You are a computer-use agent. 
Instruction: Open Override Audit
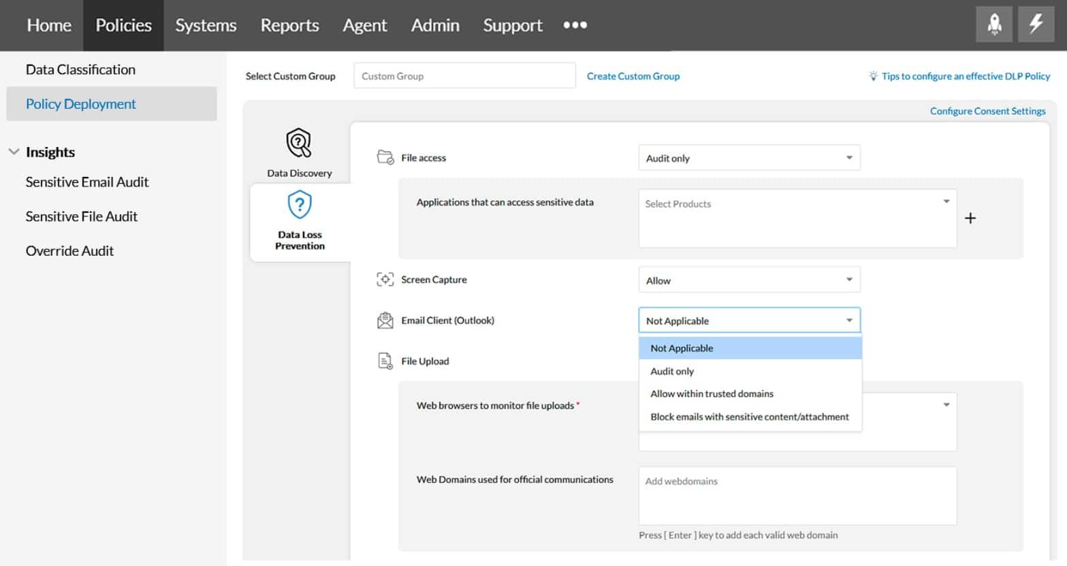tap(69, 250)
